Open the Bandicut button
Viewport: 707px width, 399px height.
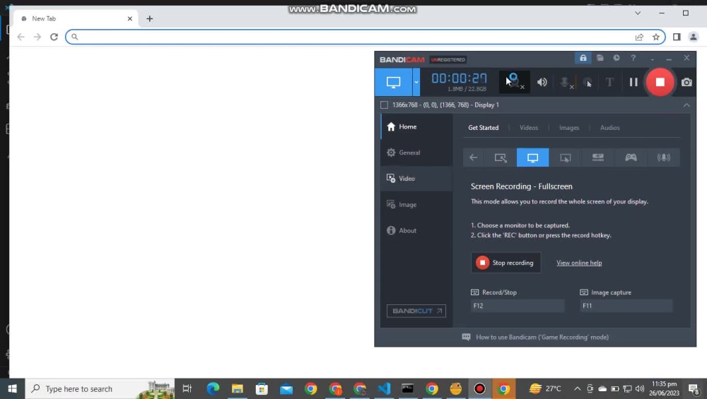point(416,311)
